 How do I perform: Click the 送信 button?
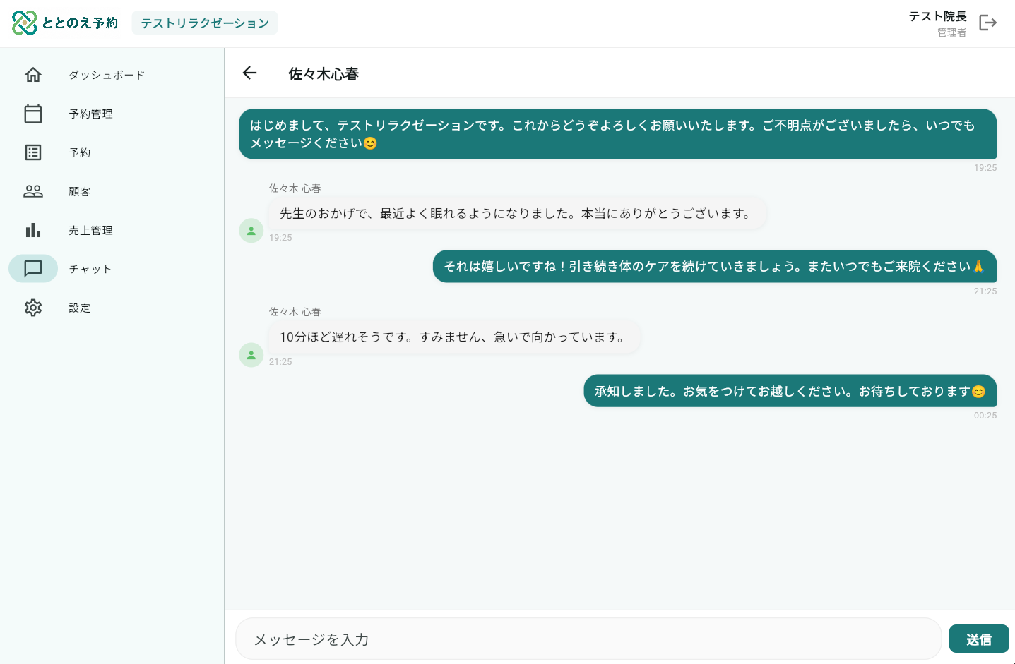[x=979, y=639]
